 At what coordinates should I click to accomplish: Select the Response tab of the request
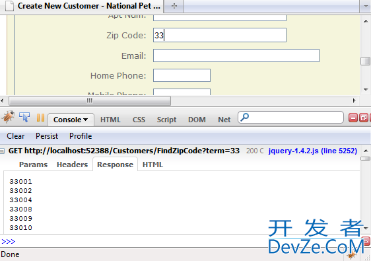(x=116, y=165)
